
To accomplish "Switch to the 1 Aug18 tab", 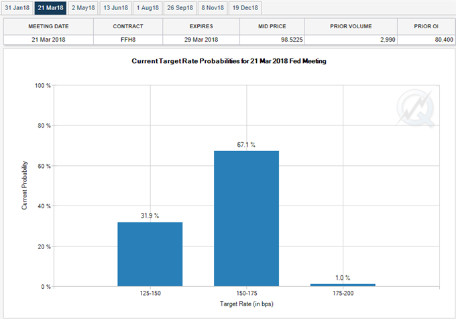I will click(148, 8).
